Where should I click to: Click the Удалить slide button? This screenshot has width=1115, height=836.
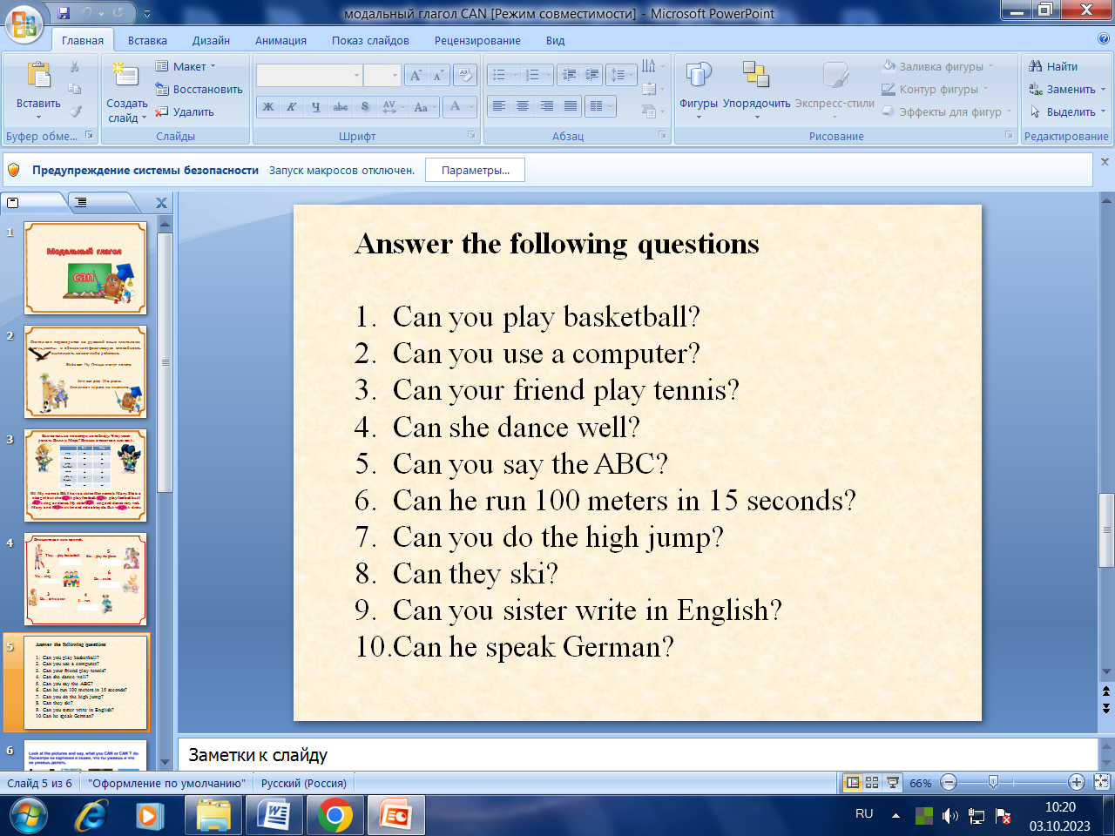(x=185, y=111)
